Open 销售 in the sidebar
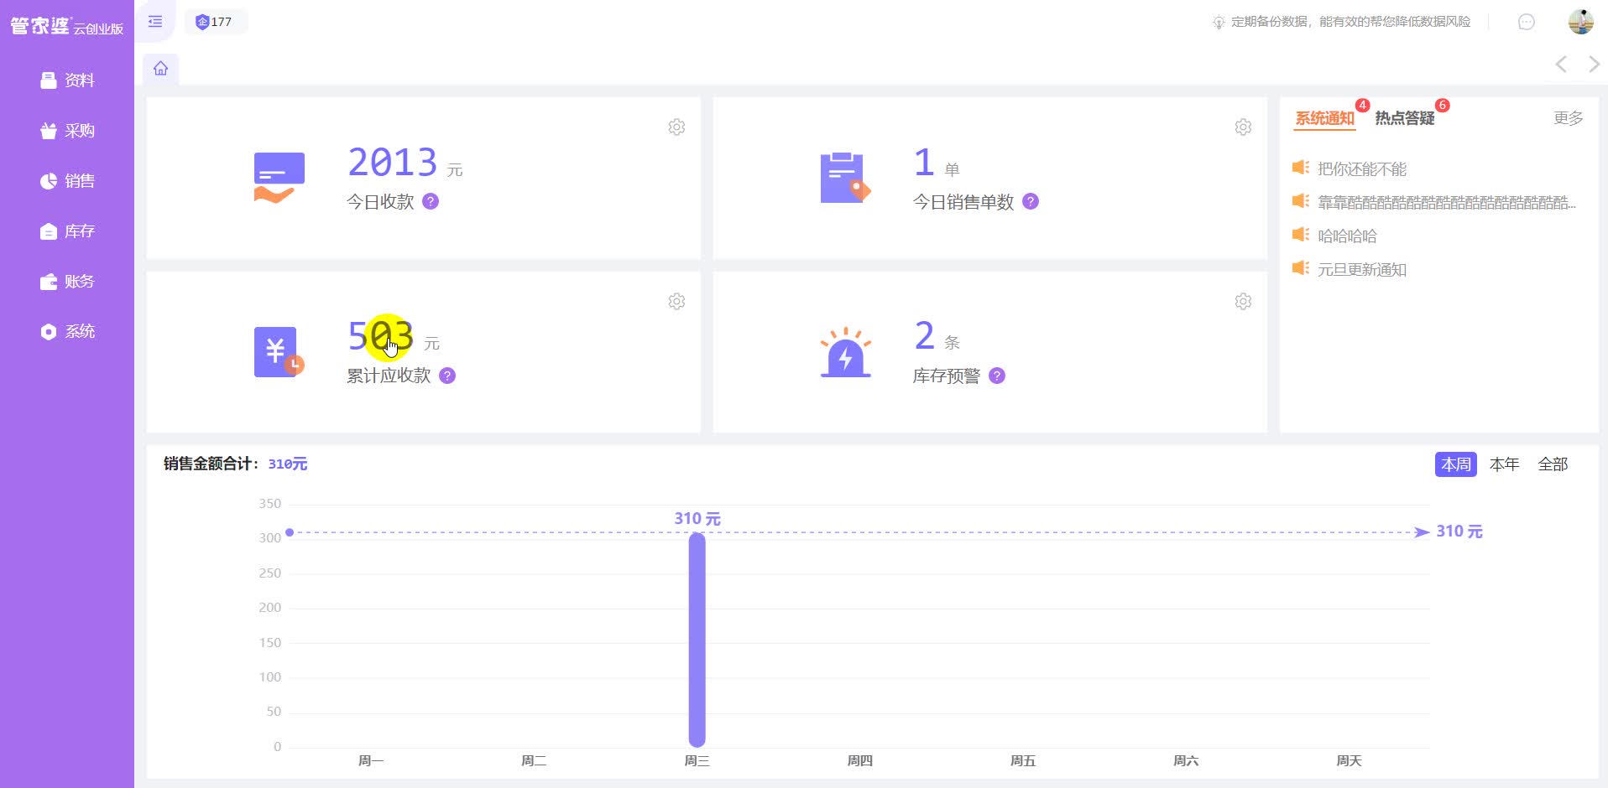Image resolution: width=1608 pixels, height=788 pixels. [x=67, y=181]
